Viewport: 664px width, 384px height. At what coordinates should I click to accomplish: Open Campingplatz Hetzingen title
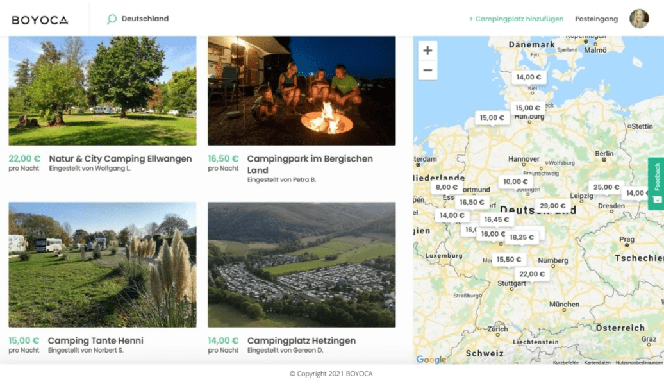tap(301, 340)
